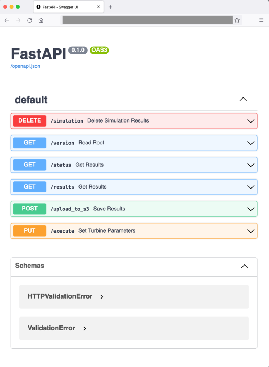269x367 pixels.
Task: Open the browser hamburger menu
Action: tap(261, 20)
